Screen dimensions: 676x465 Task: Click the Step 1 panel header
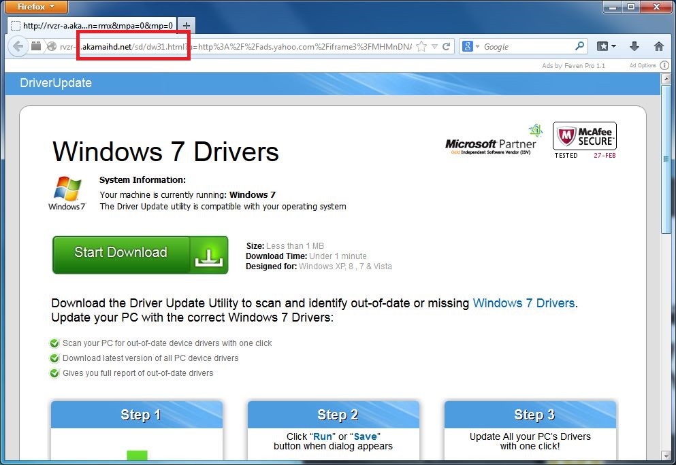click(x=137, y=415)
